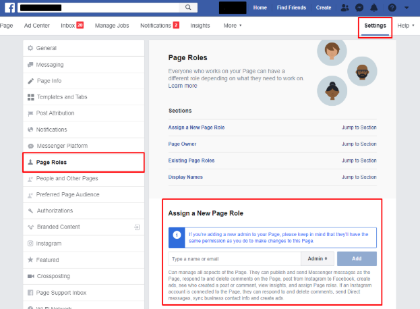Click the Instagram camera icon
The width and height of the screenshot is (420, 309).
pyautogui.click(x=30, y=244)
